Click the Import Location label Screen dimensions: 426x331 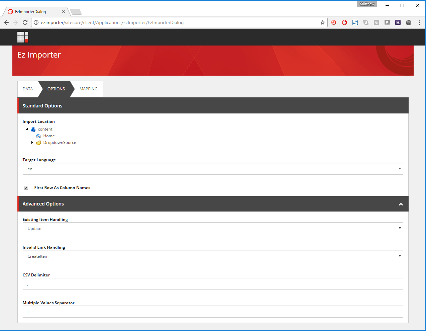pos(38,121)
